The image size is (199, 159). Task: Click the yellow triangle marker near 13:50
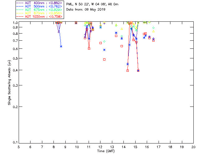[x=122, y=29]
